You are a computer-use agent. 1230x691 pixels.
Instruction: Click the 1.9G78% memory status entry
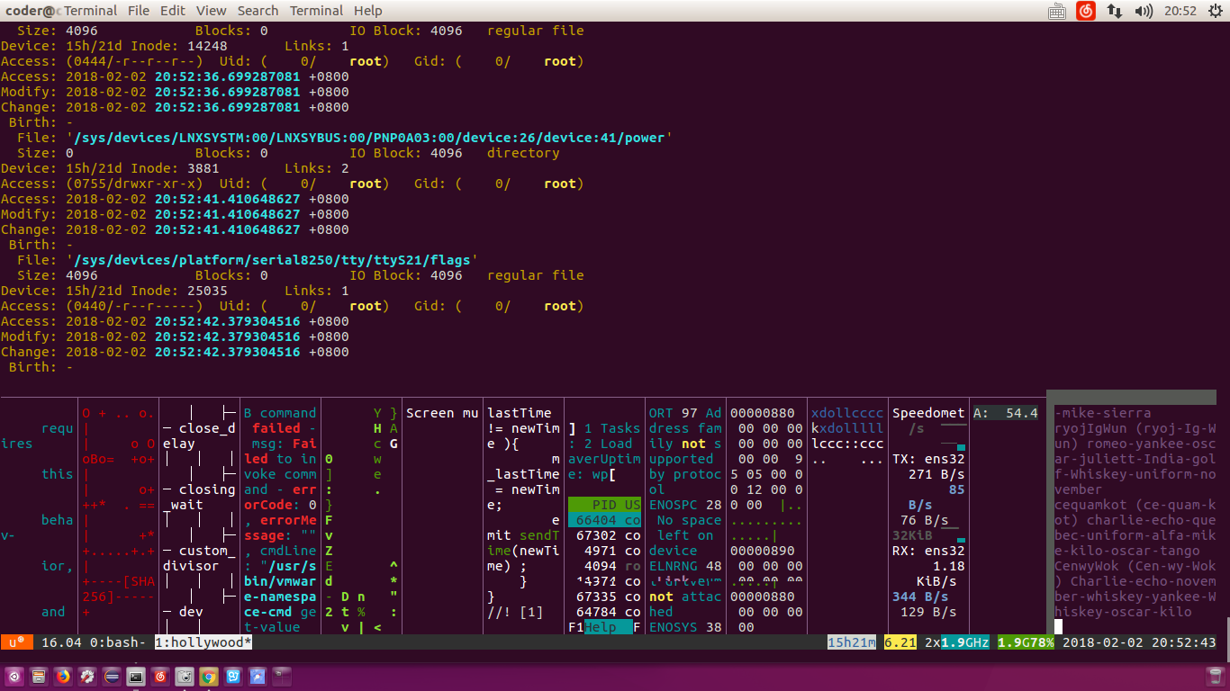tap(1026, 642)
